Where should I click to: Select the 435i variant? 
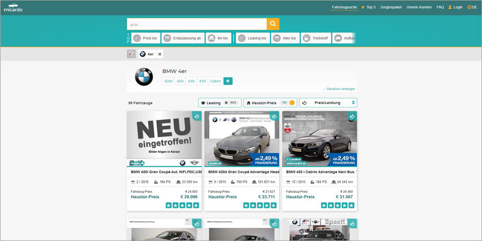point(202,81)
